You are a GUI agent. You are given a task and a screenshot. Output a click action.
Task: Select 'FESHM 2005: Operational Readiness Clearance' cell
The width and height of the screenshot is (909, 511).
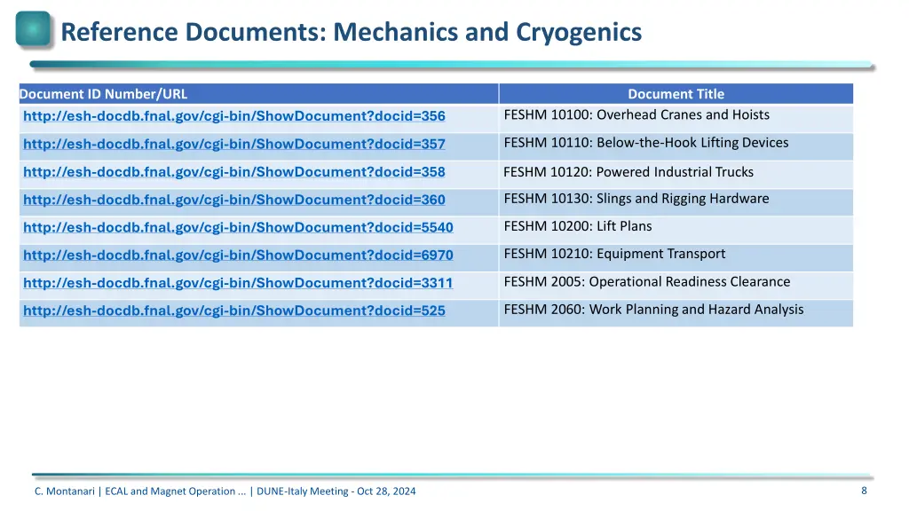pos(676,286)
